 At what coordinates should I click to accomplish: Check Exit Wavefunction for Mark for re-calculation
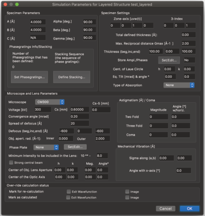[69, 192]
